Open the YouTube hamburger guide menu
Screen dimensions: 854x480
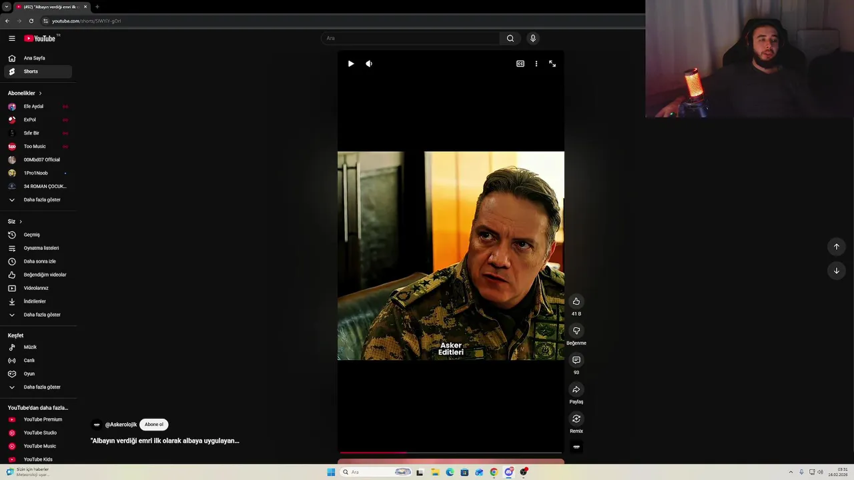point(11,39)
